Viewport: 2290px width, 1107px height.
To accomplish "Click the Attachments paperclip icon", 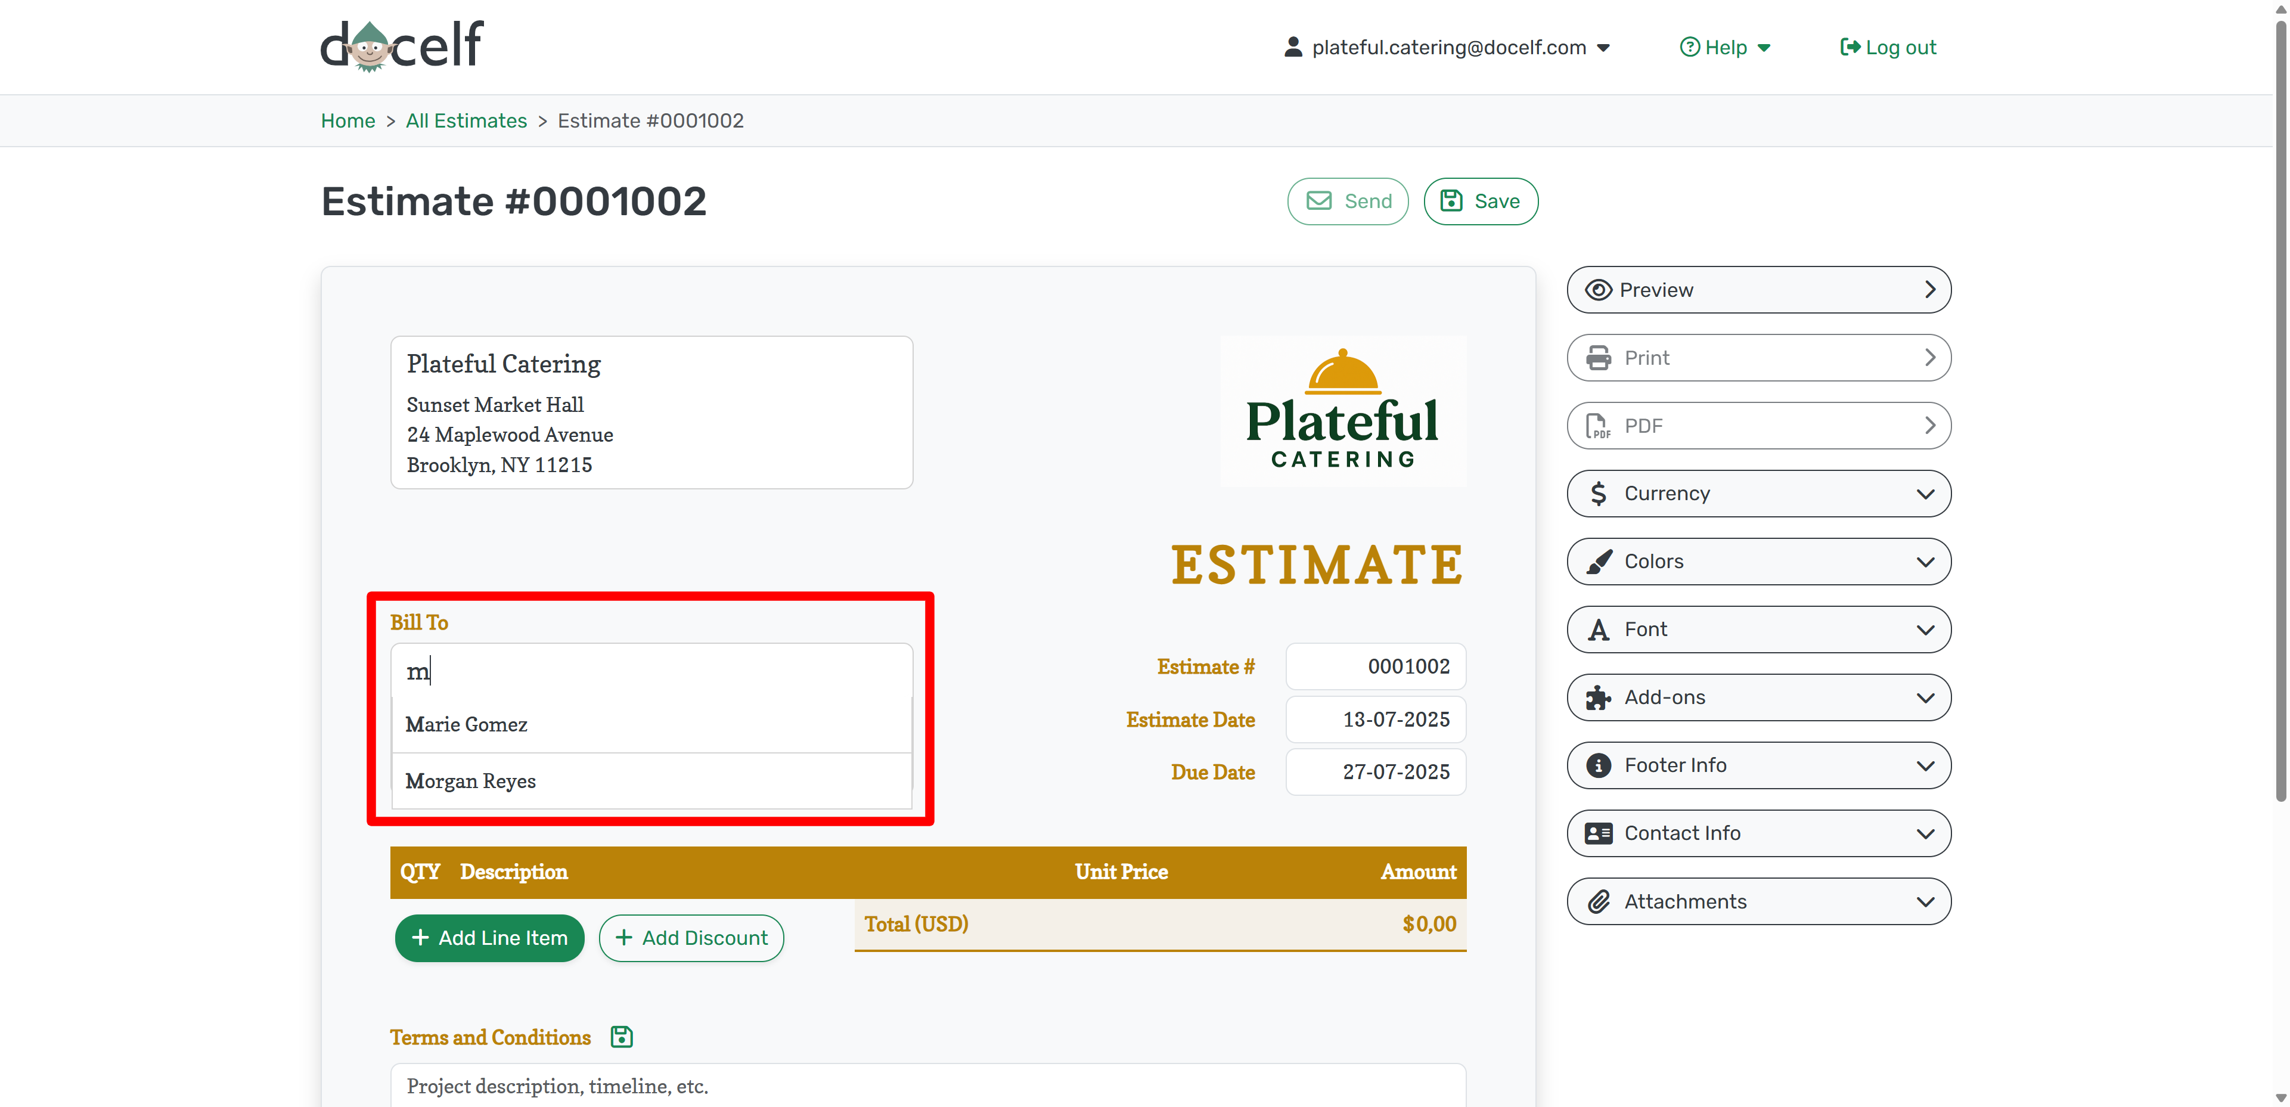I will point(1597,901).
